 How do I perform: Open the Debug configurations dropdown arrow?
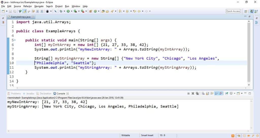(x=64, y=11)
